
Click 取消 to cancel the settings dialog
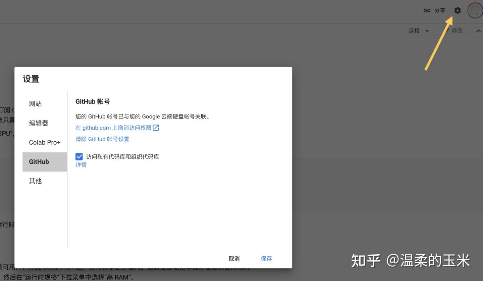(234, 259)
